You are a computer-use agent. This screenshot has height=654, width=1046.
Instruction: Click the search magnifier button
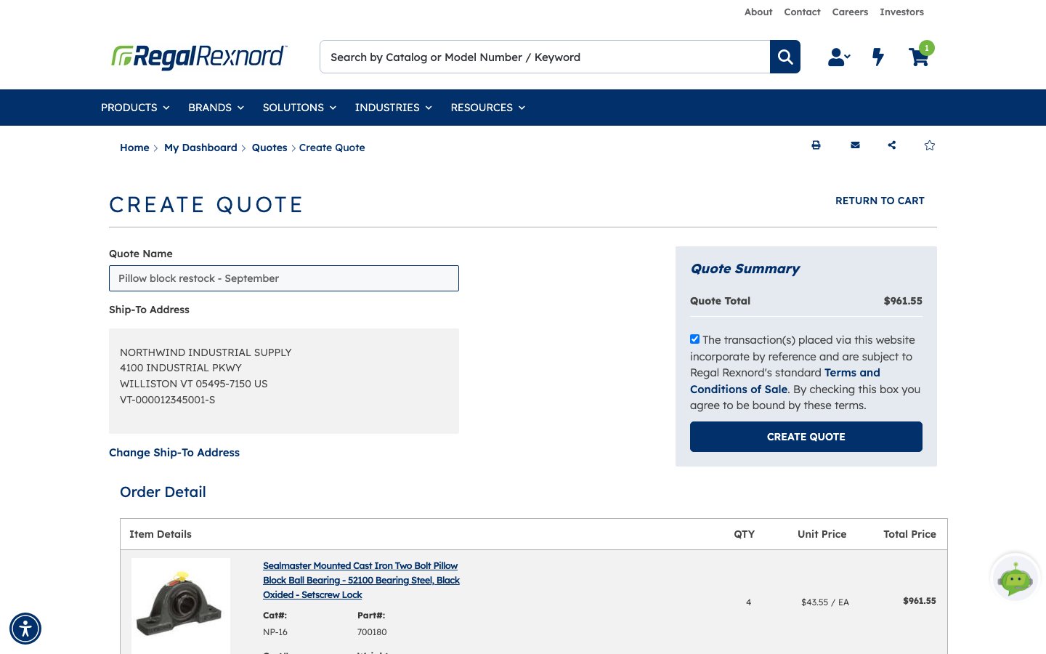pos(784,57)
